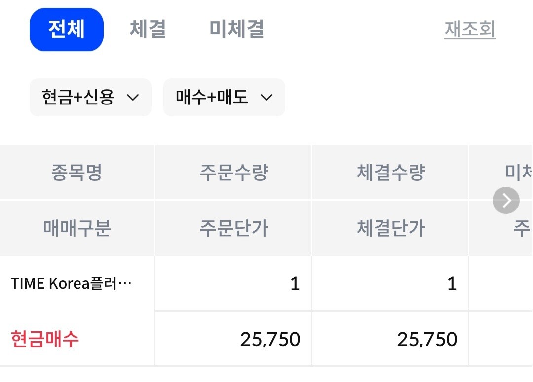The image size is (533, 382).
Task: Click the 주문단가 column header
Action: click(x=233, y=228)
